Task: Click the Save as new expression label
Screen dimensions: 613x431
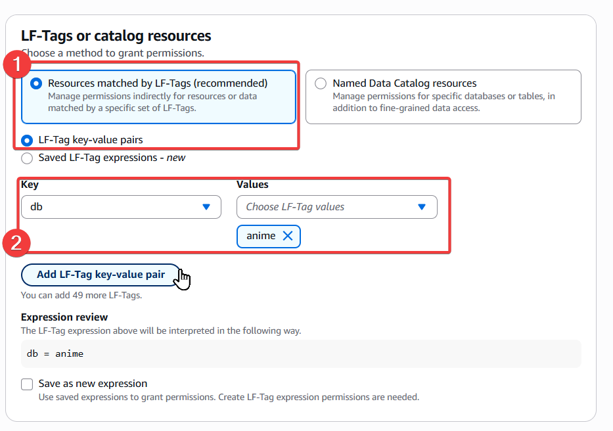Action: pos(93,384)
